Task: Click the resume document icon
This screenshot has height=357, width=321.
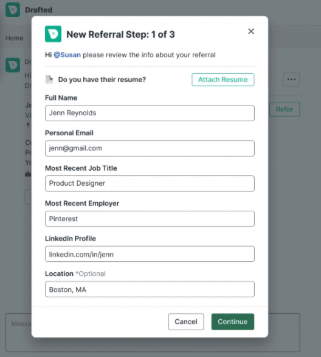Action: click(49, 80)
